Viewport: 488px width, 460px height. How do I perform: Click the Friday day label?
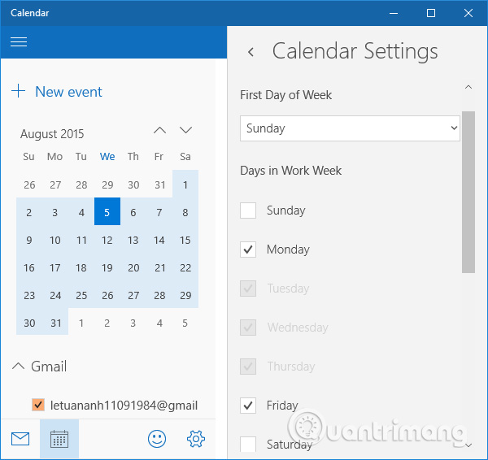click(282, 406)
